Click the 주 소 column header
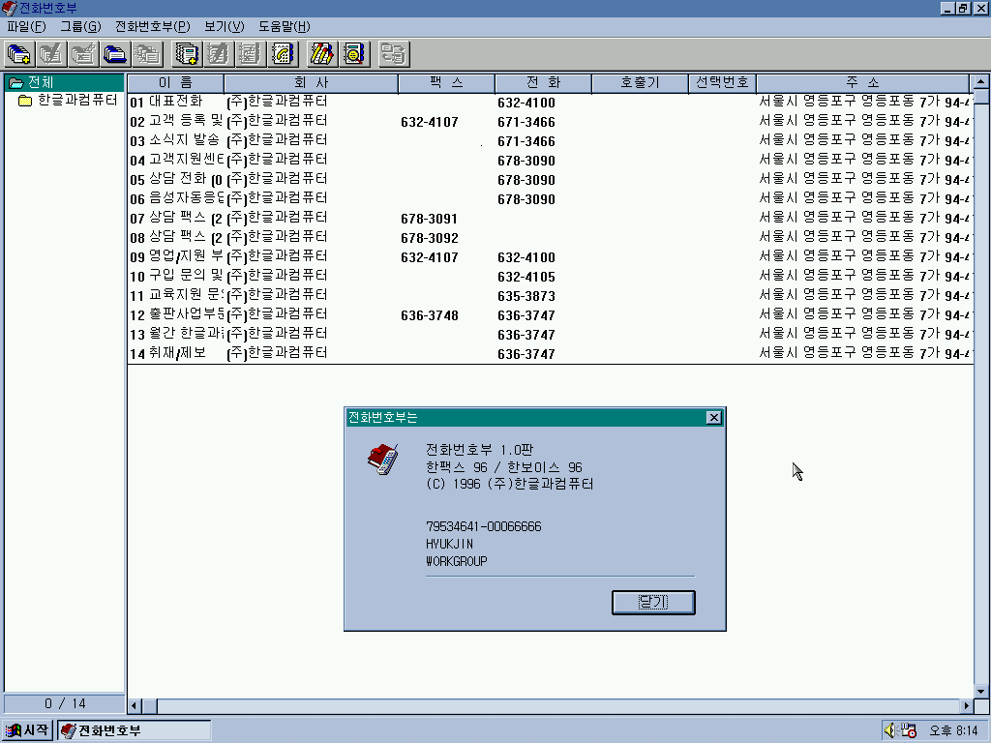Image resolution: width=991 pixels, height=743 pixels. 862,83
